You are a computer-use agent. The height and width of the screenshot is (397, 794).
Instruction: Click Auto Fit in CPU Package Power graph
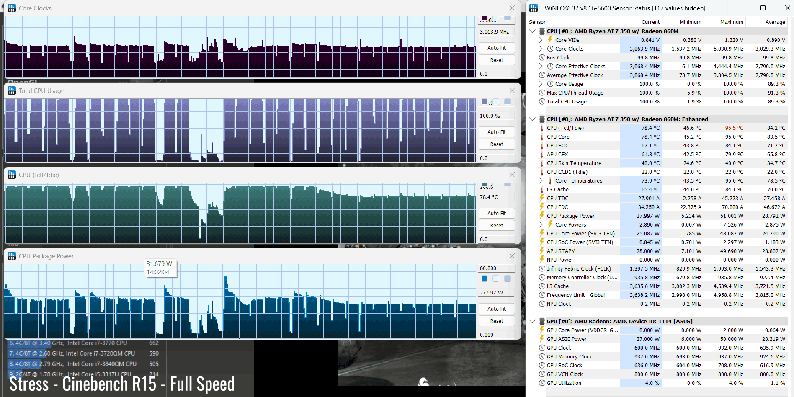pyautogui.click(x=497, y=309)
